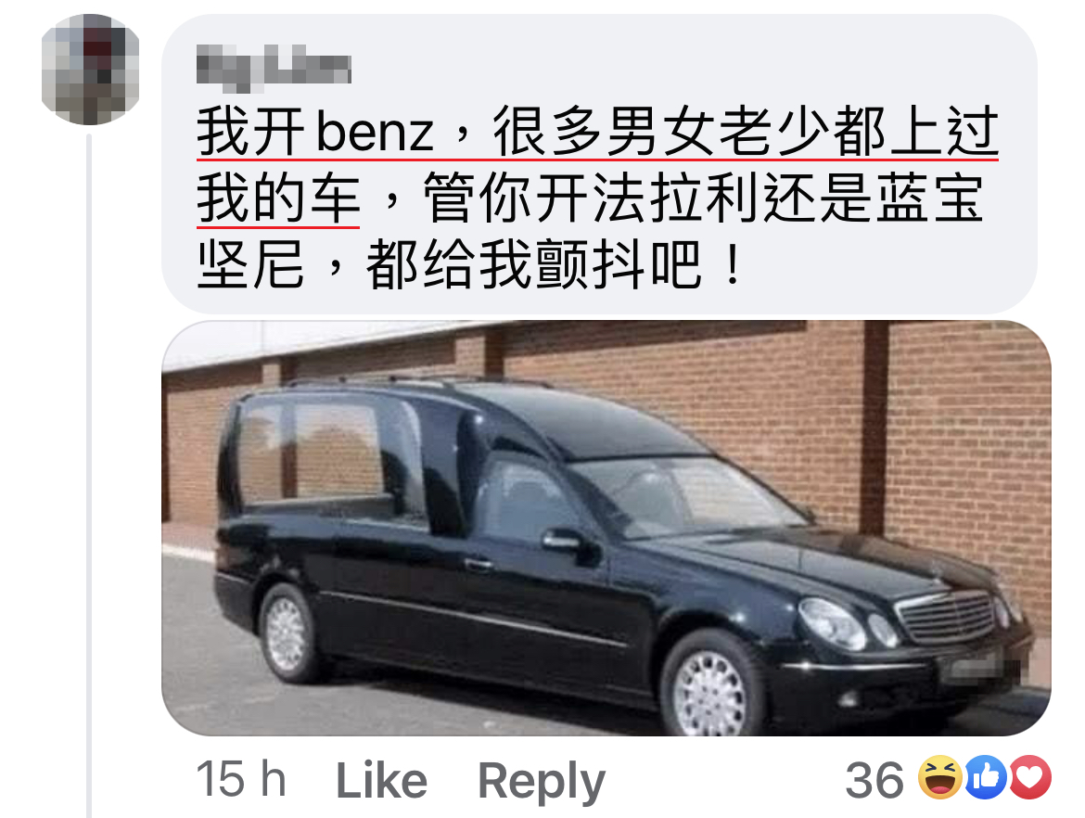The width and height of the screenshot is (1085, 818).
Task: Open the 36 reactions count
Action: pos(874,780)
